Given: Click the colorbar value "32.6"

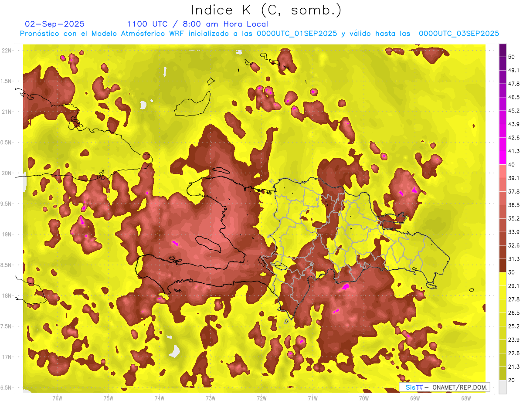Looking at the screenshot, I should [513, 245].
